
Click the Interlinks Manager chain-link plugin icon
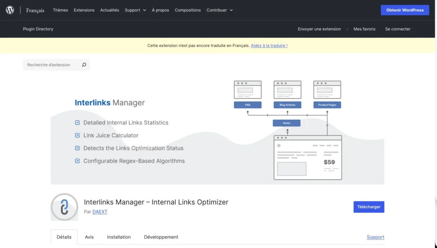(64, 207)
